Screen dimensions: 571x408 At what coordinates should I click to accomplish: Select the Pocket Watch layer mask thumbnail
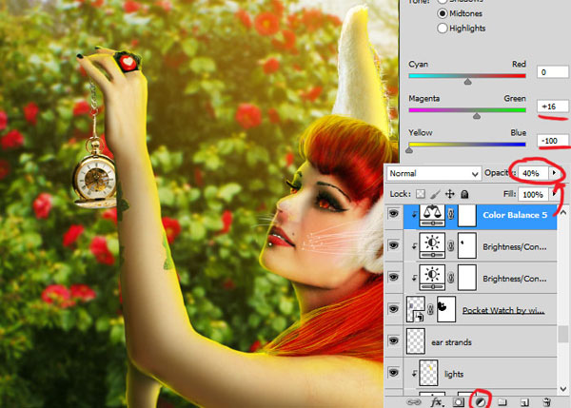tap(446, 309)
